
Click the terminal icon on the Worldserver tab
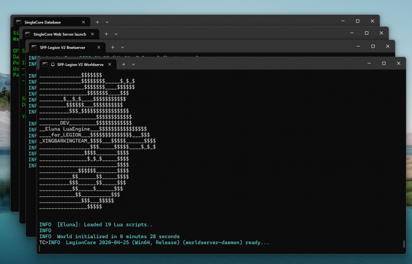44,65
